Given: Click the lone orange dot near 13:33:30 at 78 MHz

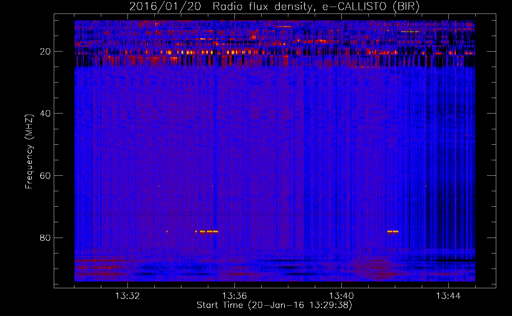Looking at the screenshot, I should pos(167,232).
